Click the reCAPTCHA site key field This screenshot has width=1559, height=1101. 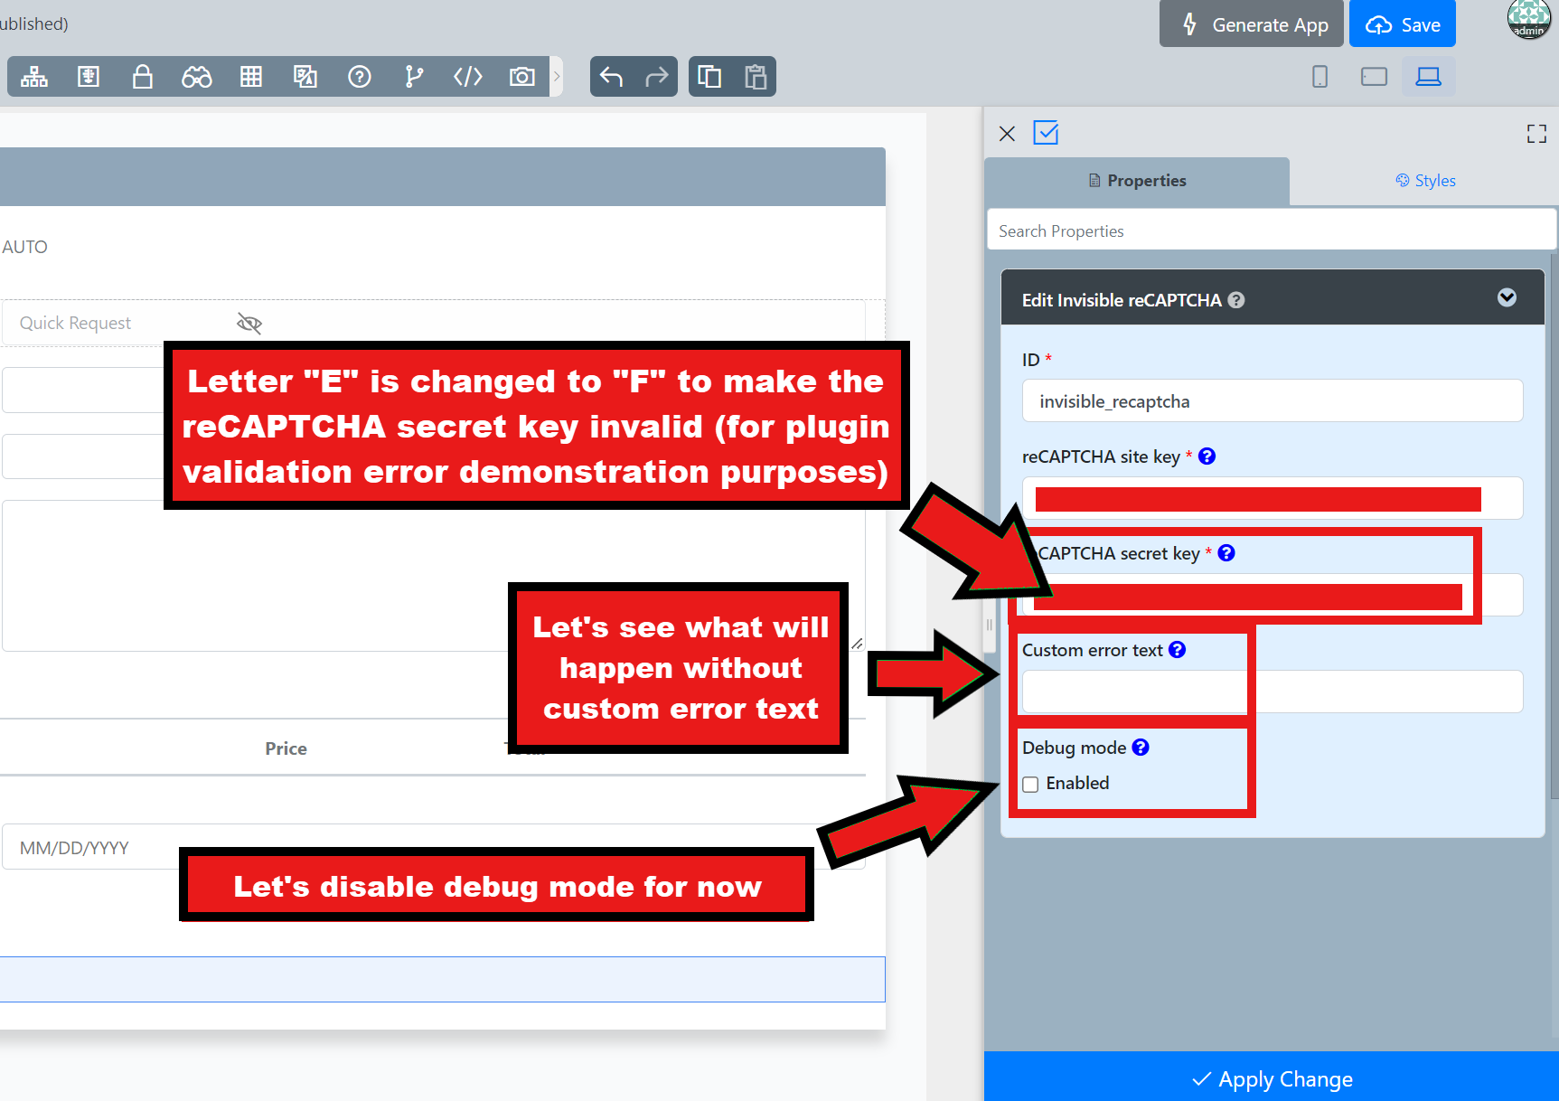[x=1273, y=498]
